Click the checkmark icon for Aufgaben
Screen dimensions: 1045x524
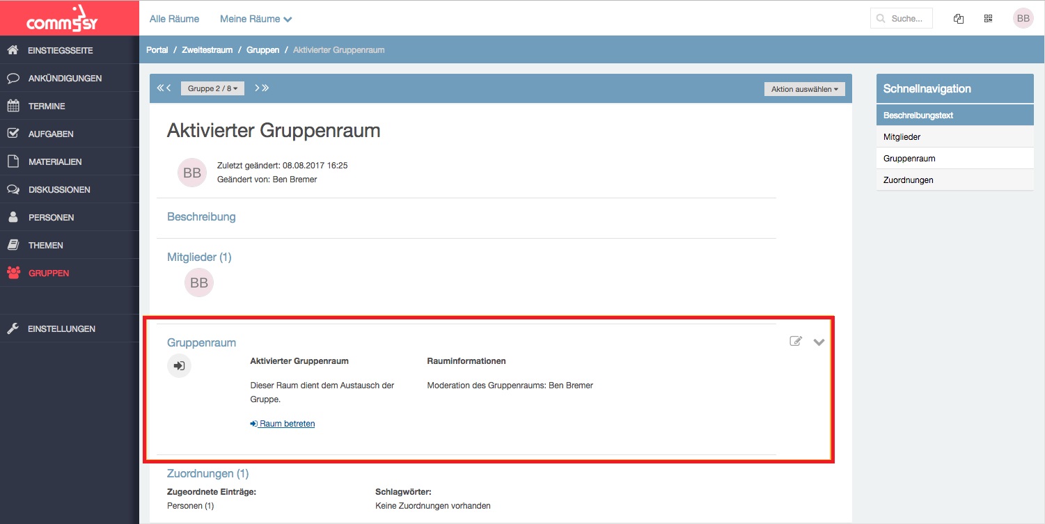pyautogui.click(x=13, y=134)
